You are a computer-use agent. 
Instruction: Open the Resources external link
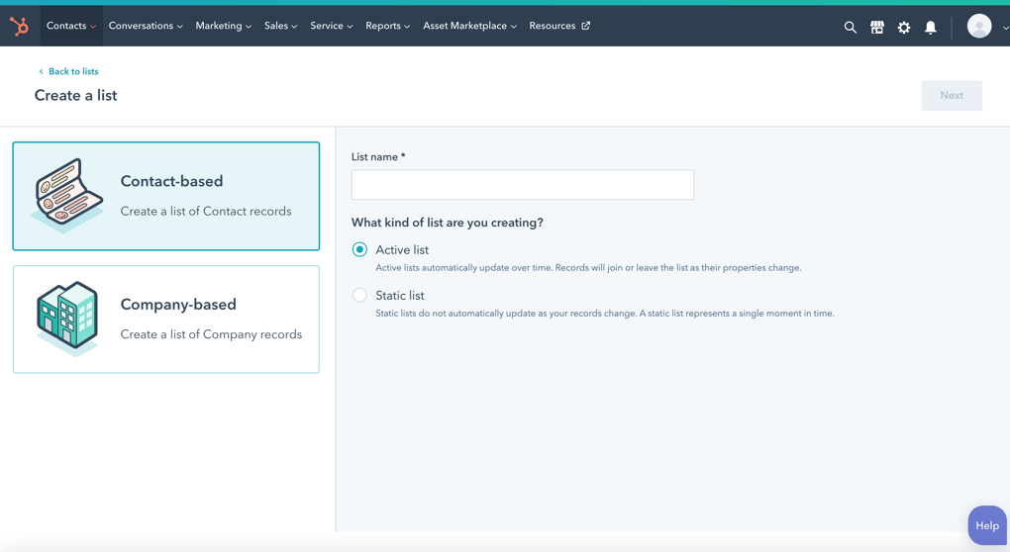pos(558,27)
